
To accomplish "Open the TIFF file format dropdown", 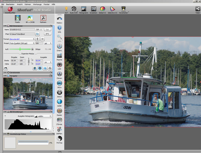I will pos(39,29).
